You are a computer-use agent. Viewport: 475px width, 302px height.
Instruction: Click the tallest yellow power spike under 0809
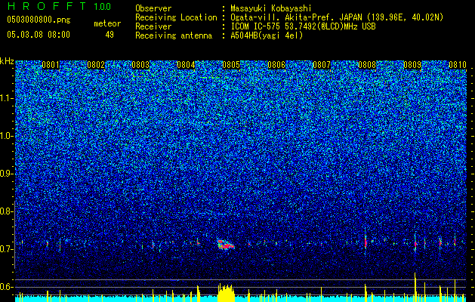[x=415, y=287]
